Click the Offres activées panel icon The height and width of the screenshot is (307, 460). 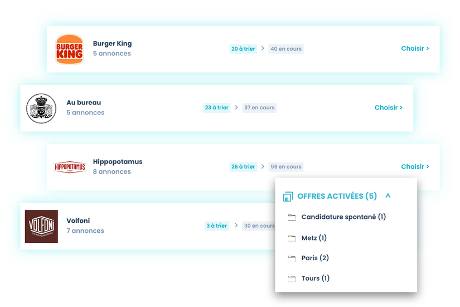[x=288, y=196]
